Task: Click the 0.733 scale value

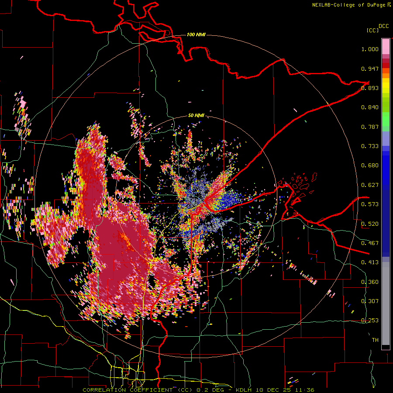Action: pos(370,146)
